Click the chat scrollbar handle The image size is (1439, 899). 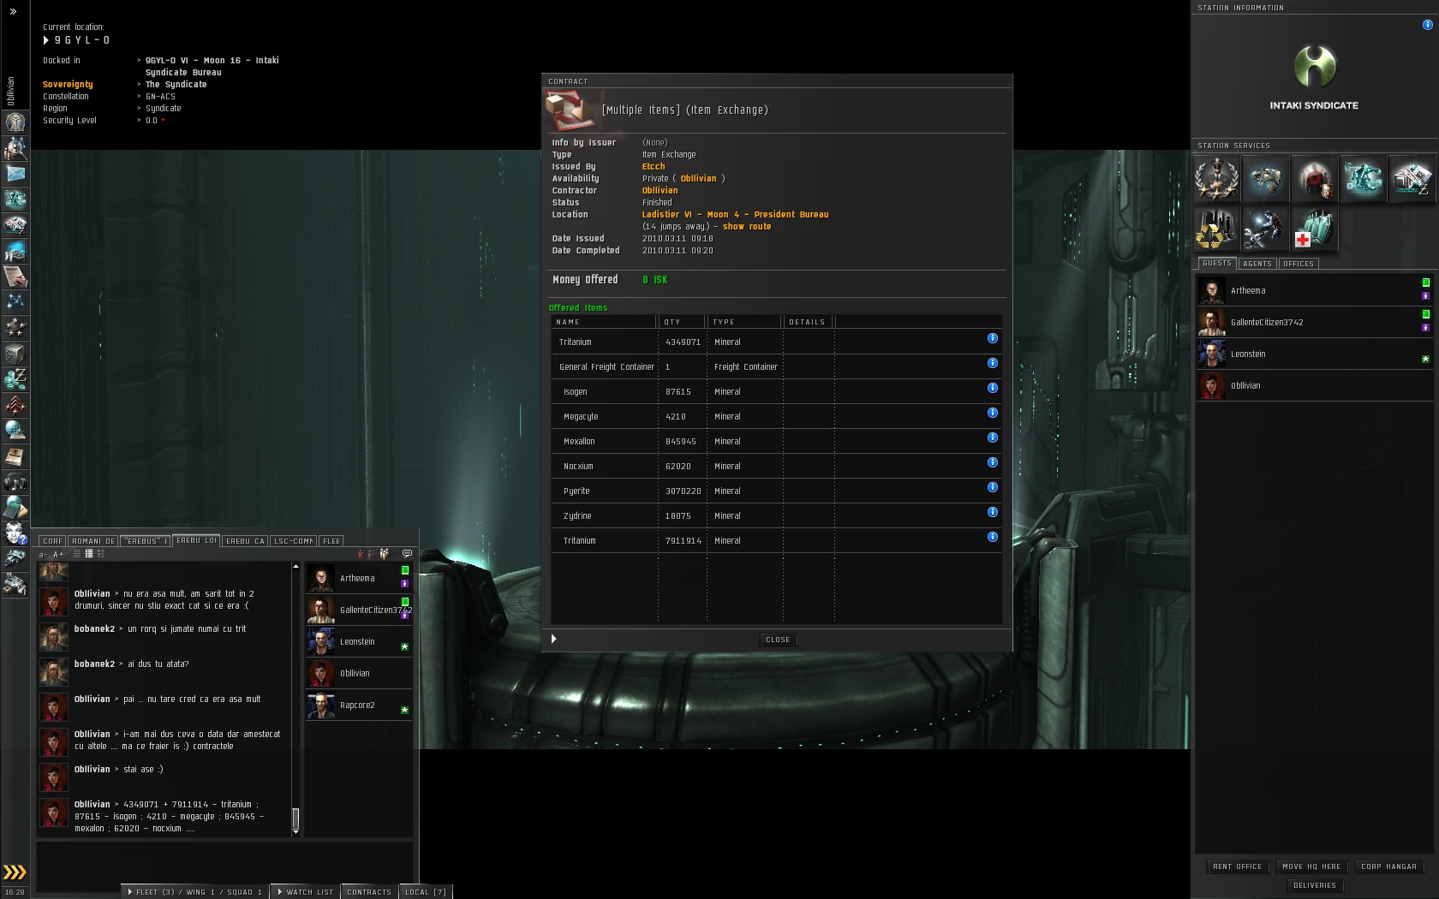[x=296, y=818]
